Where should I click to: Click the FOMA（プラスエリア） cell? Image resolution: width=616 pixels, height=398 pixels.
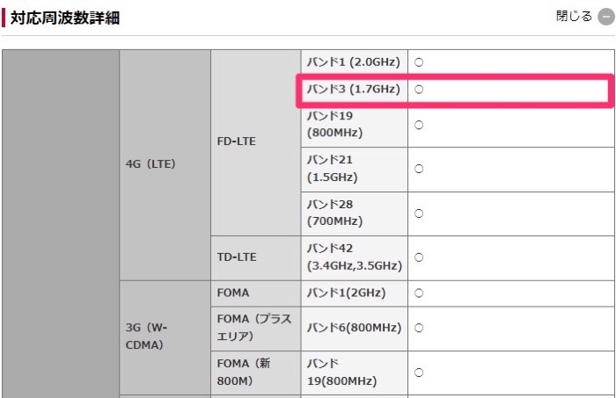click(255, 328)
